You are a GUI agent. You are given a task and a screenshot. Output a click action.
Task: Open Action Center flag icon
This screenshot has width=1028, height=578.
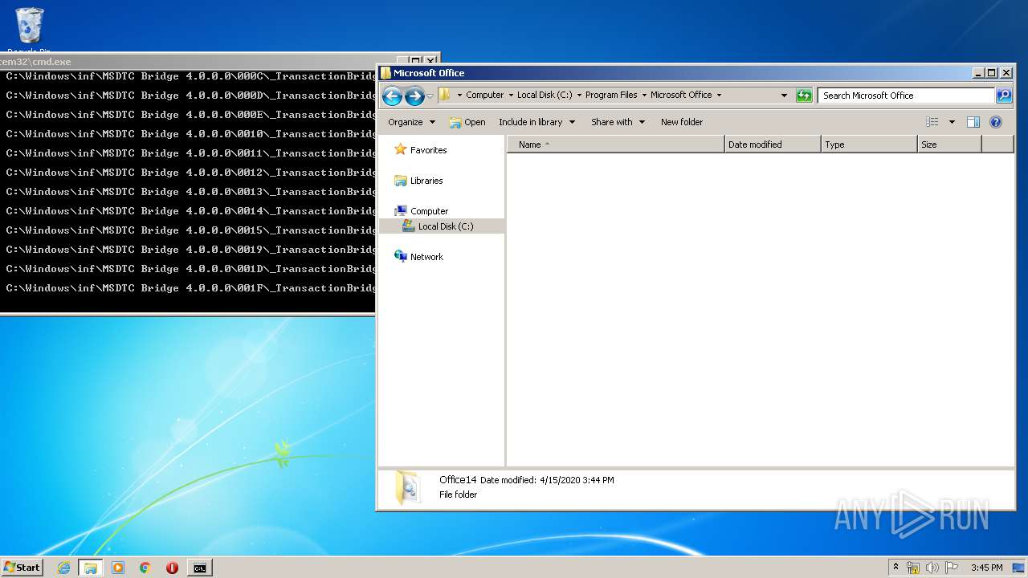(951, 568)
